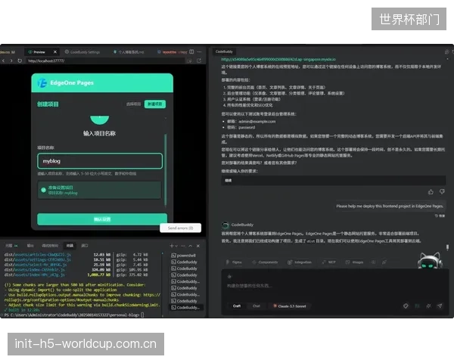Reload the Preview page
Viewport: 454px width, 363px height.
tap(20, 60)
